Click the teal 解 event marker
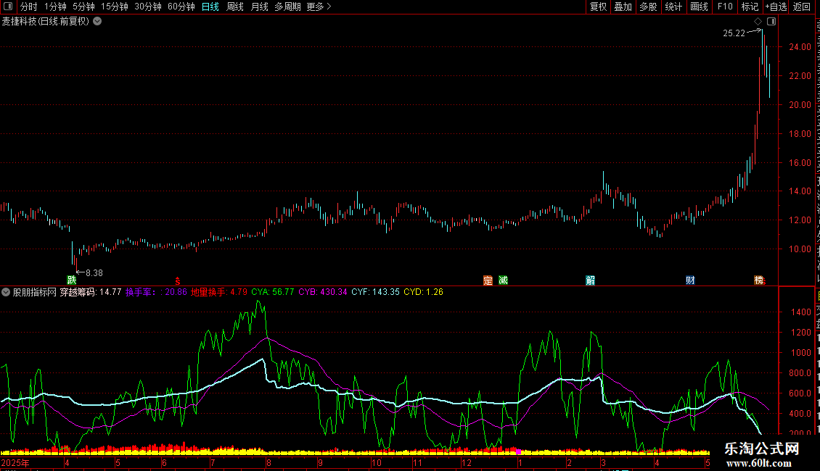 coord(591,280)
